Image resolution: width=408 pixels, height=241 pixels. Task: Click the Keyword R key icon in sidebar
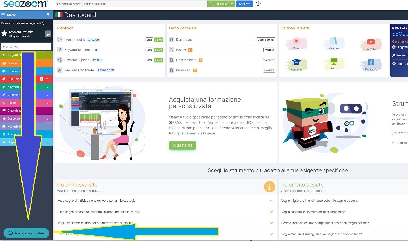(x=4, y=87)
